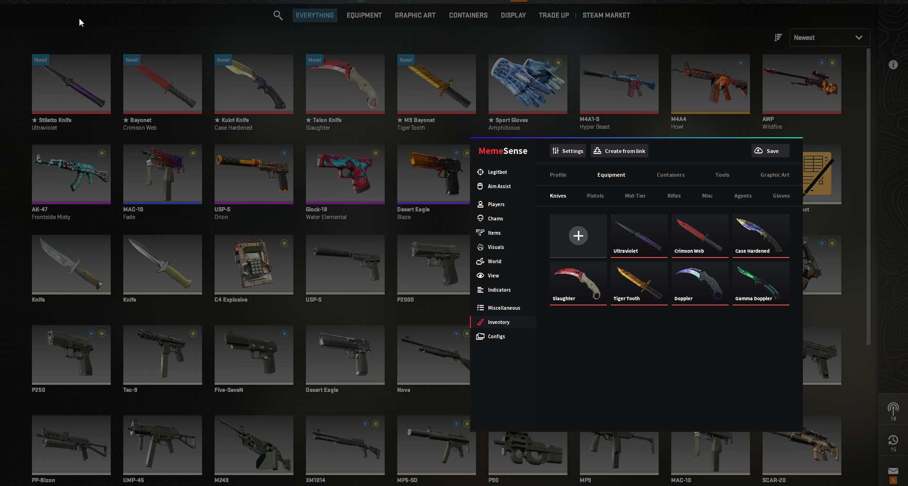Select the Ultraviolet knife tile in MemeSense

point(639,236)
